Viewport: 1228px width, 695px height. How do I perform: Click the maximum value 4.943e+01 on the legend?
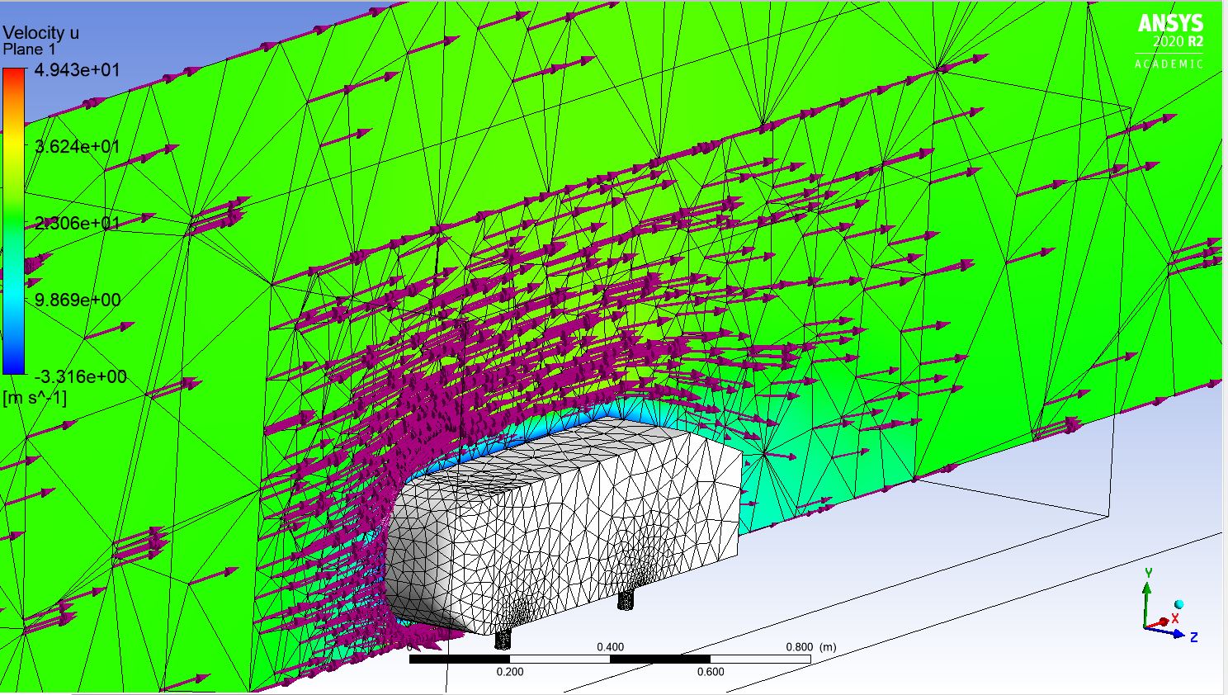tap(78, 70)
